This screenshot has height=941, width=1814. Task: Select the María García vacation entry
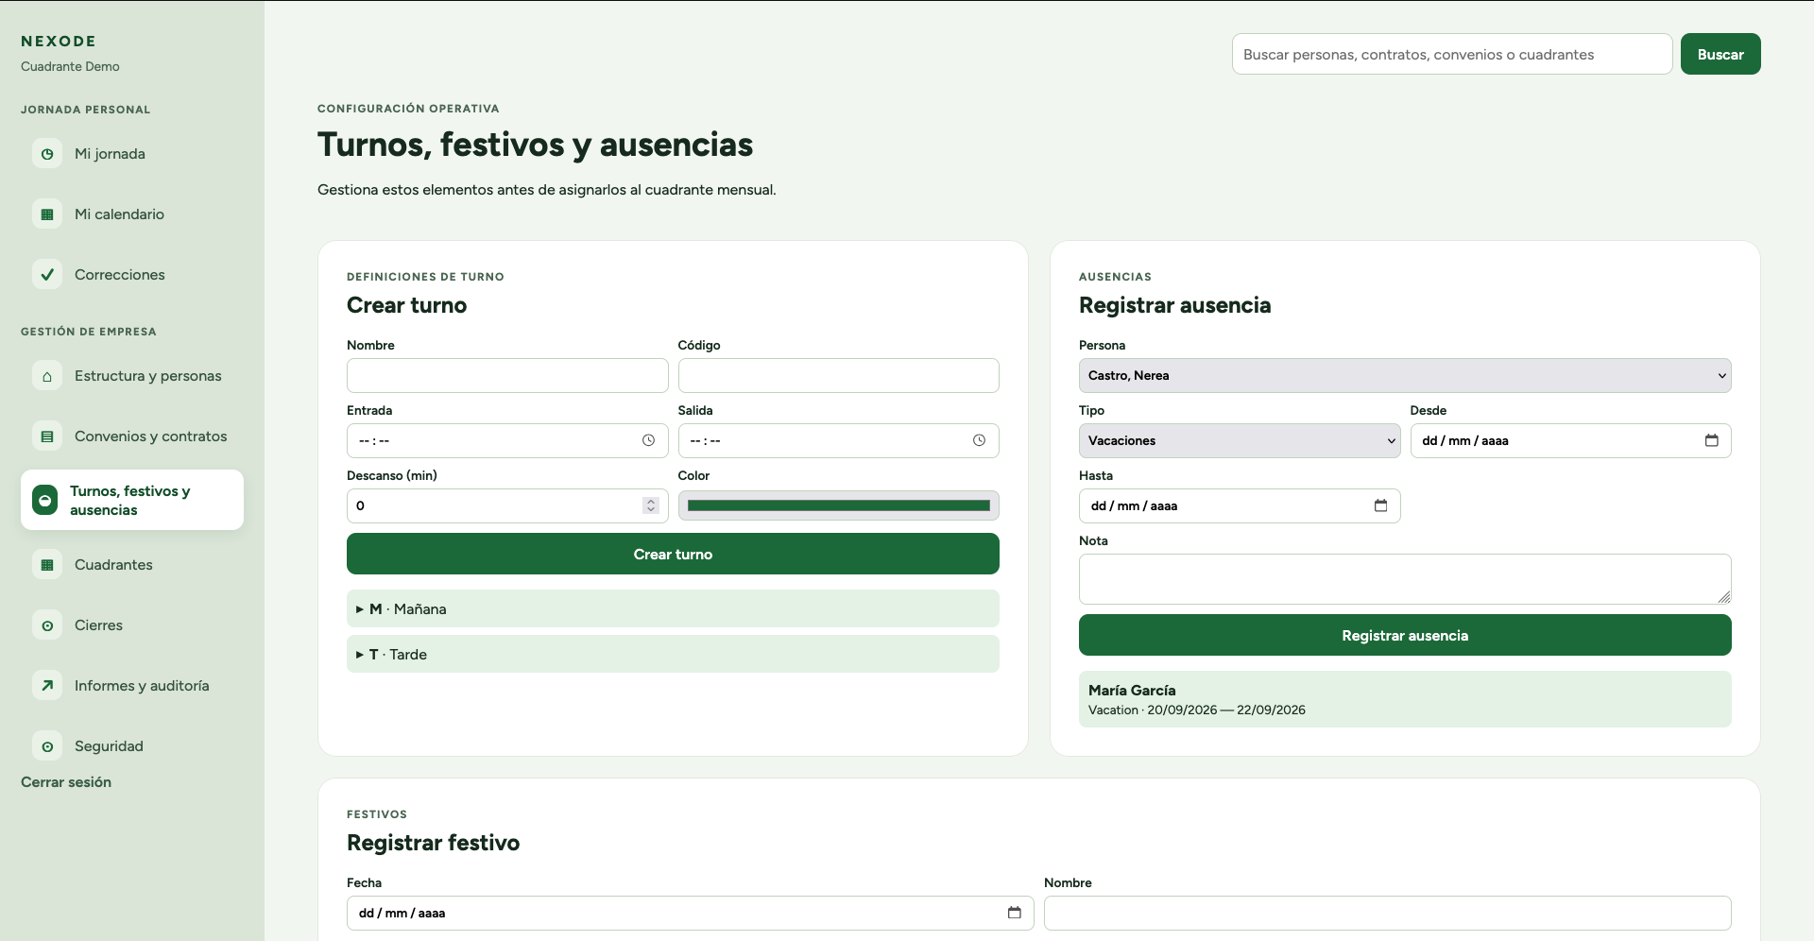click(1405, 699)
